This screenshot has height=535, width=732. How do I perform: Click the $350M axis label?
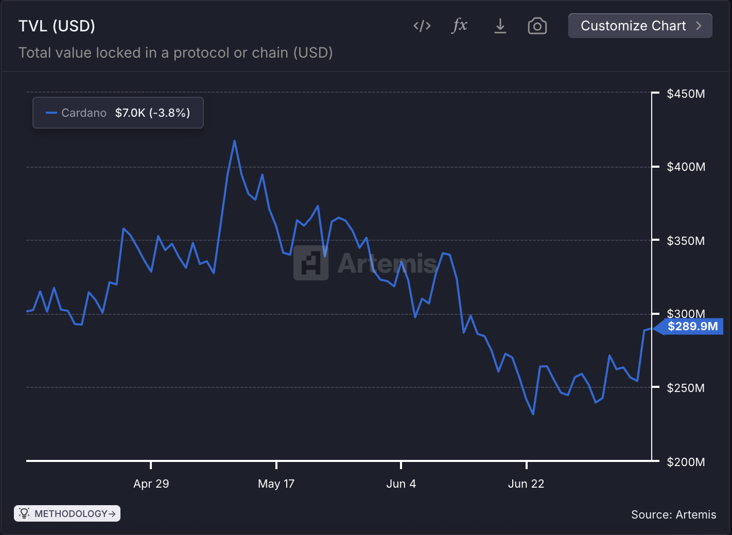(x=686, y=241)
